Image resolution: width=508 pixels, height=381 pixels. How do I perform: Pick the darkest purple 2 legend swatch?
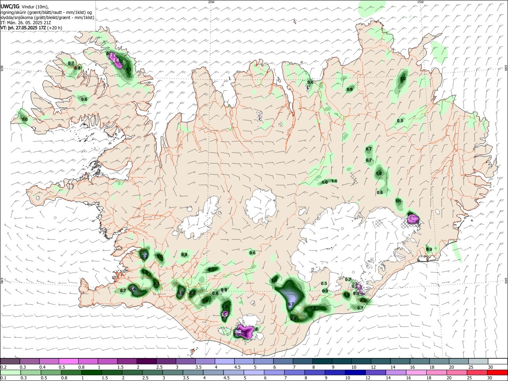point(146,361)
